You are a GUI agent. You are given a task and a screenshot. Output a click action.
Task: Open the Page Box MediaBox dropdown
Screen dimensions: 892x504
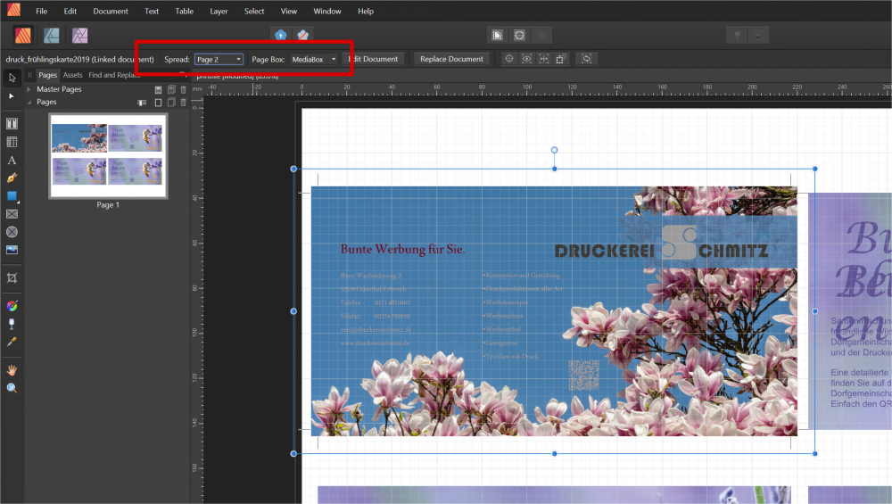click(314, 59)
